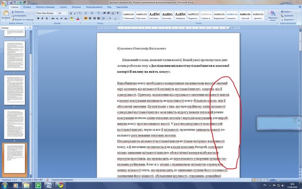The height and width of the screenshot is (189, 302).
Task: Apply the Обычный style
Action: pyautogui.click(x=128, y=16)
